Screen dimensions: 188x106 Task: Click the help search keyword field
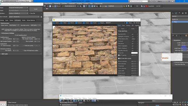point(139,1)
